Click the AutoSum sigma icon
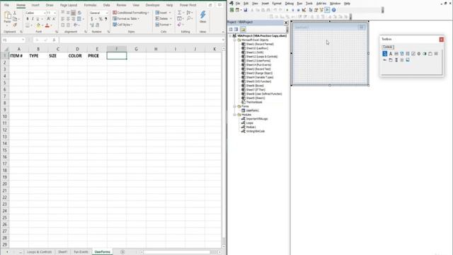Image resolution: width=453 pixels, height=255 pixels. tap(179, 13)
